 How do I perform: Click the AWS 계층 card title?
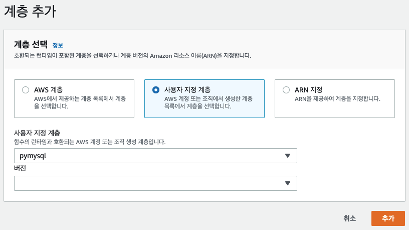[48, 90]
